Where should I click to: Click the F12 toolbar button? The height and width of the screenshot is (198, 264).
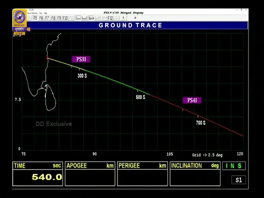110,18
